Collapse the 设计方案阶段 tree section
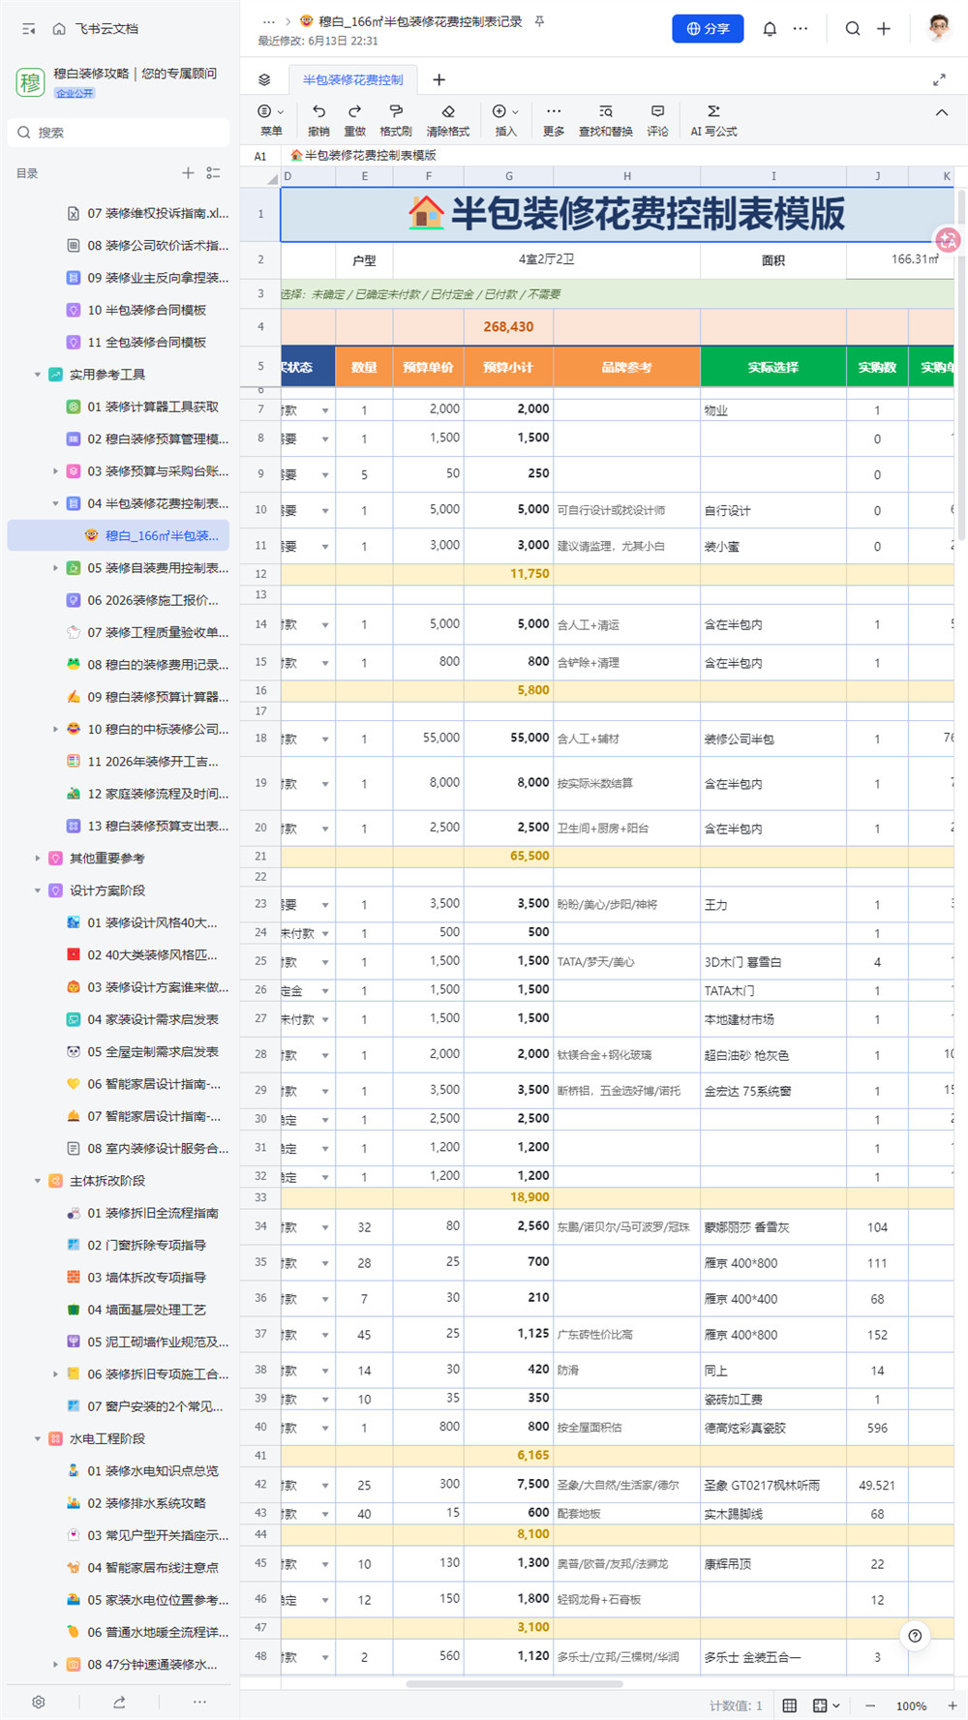The image size is (968, 1720). click(x=38, y=890)
